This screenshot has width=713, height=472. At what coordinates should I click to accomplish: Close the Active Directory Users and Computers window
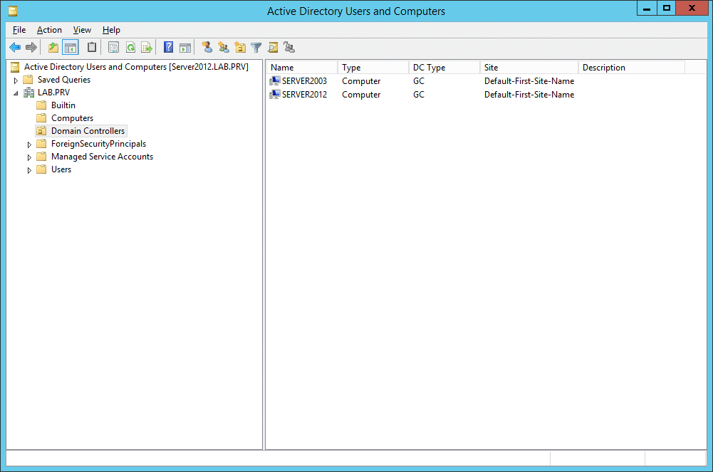coord(692,8)
